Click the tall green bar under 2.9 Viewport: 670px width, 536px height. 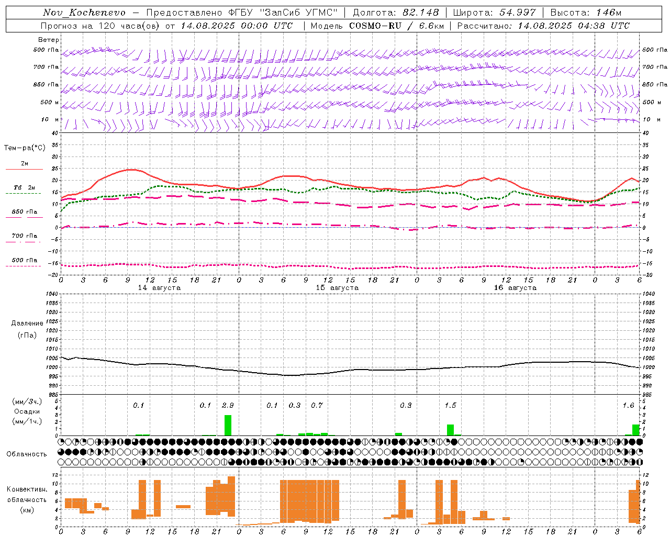click(228, 425)
